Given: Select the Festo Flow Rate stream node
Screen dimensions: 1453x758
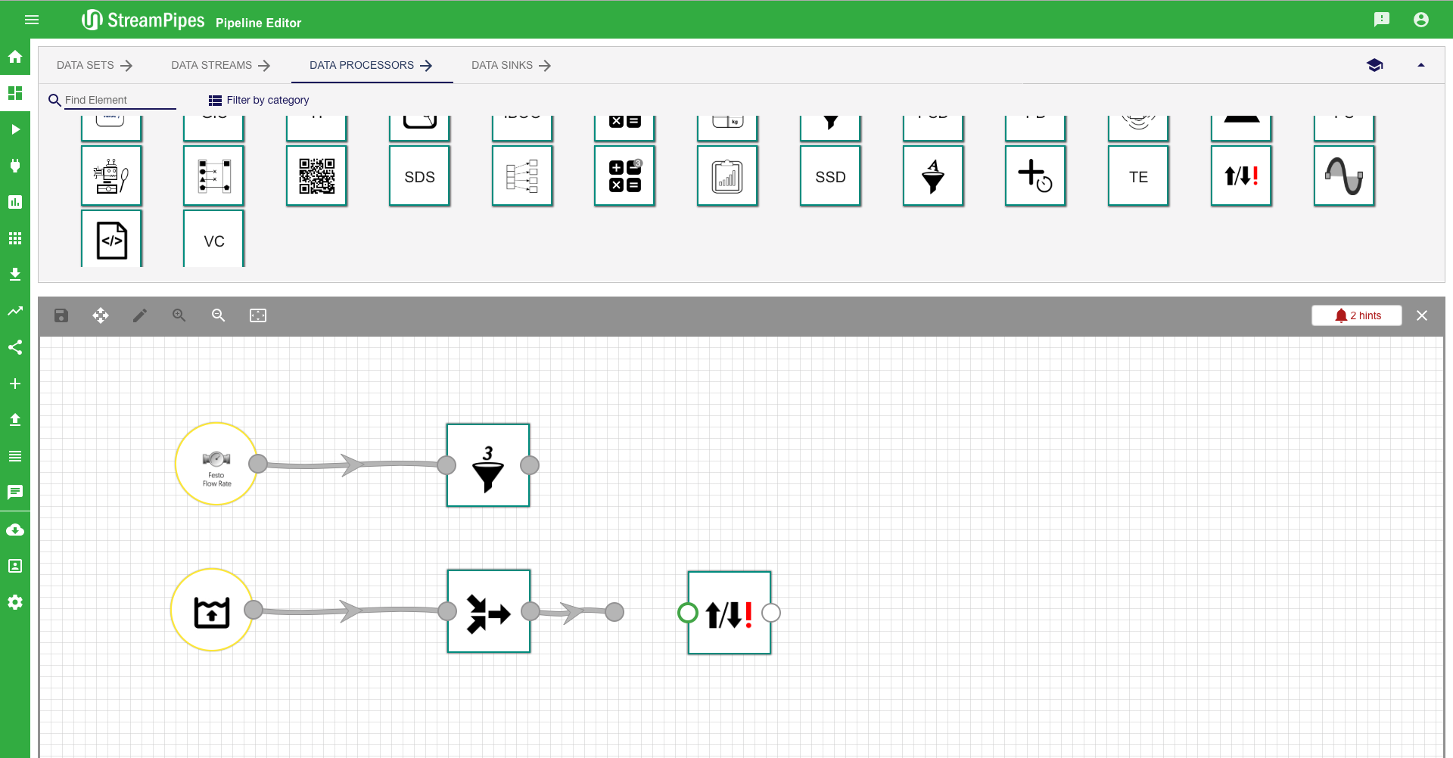Looking at the screenshot, I should (216, 464).
